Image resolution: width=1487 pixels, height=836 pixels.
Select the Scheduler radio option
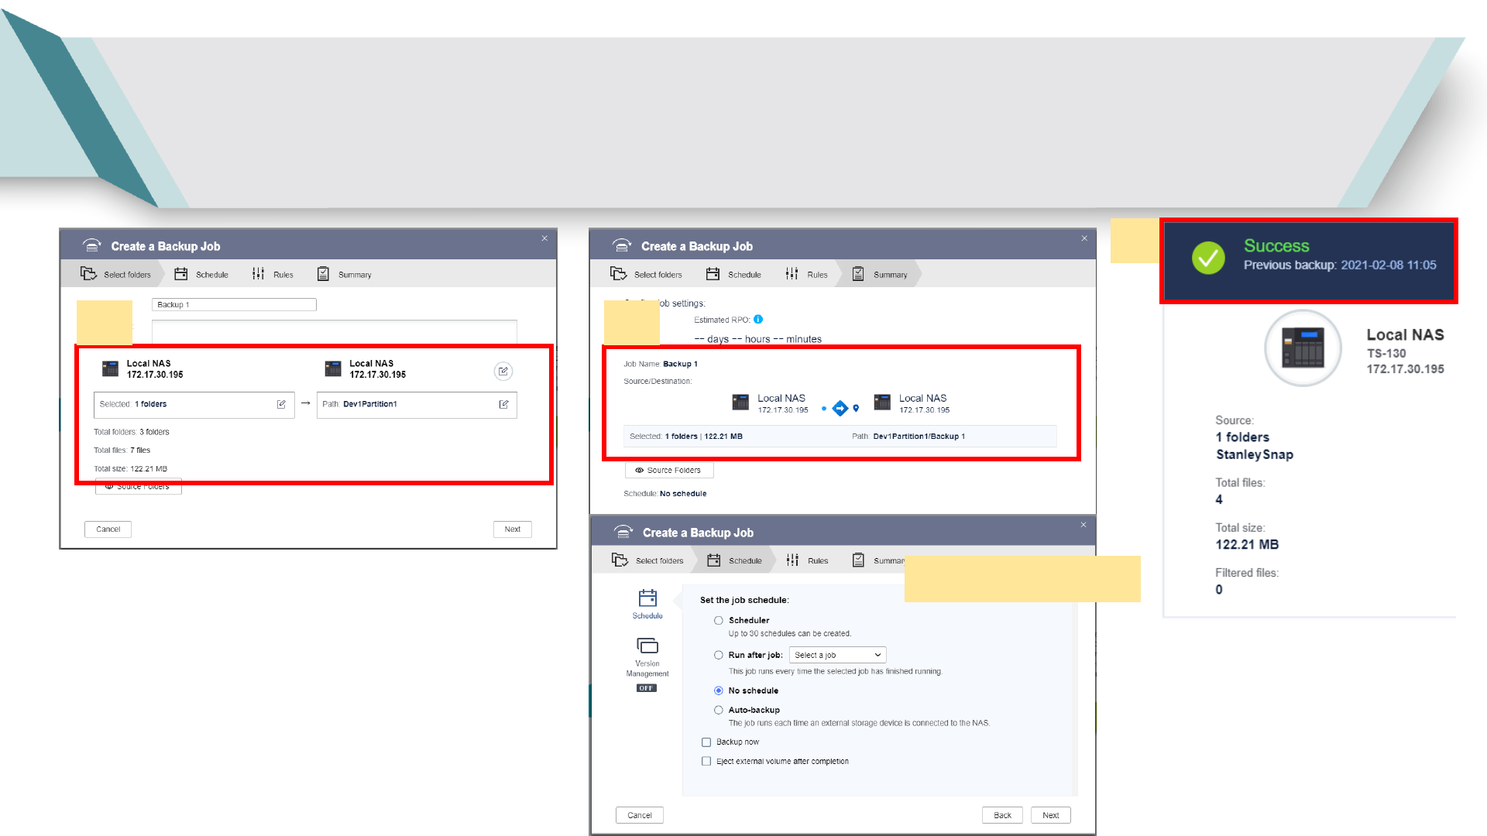tap(719, 620)
